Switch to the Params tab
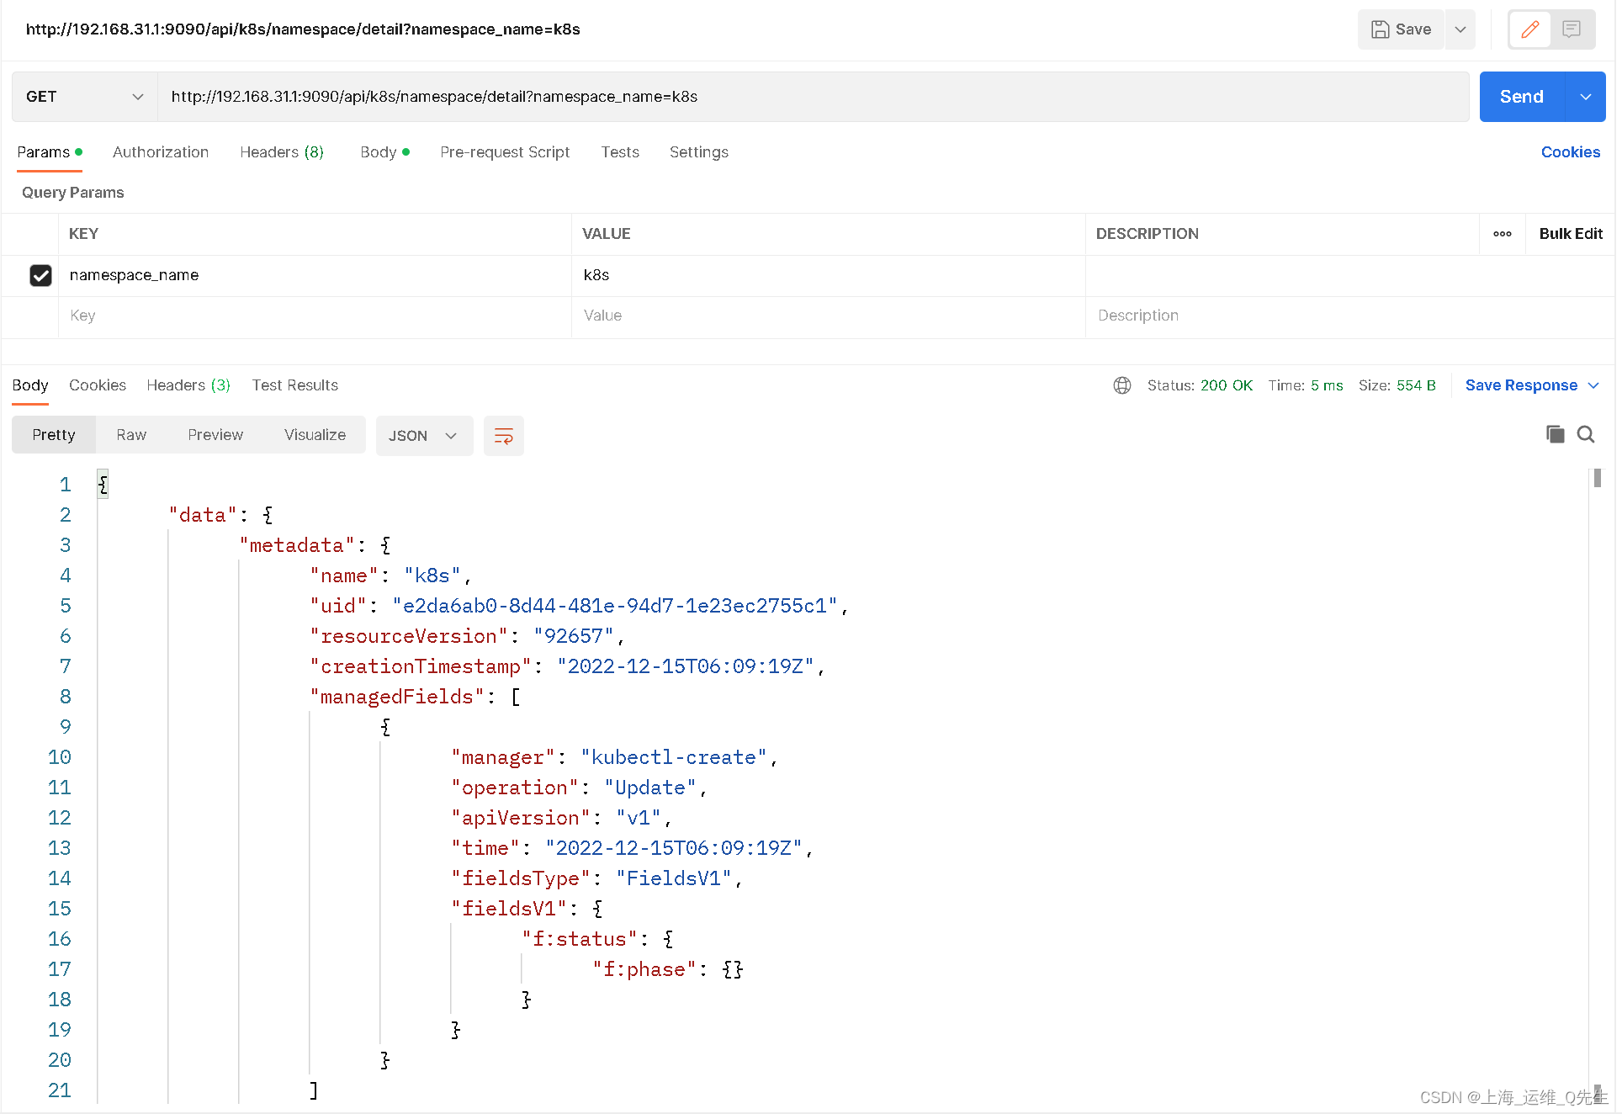 [x=49, y=152]
